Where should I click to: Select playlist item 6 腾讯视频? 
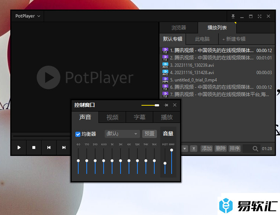(217, 87)
